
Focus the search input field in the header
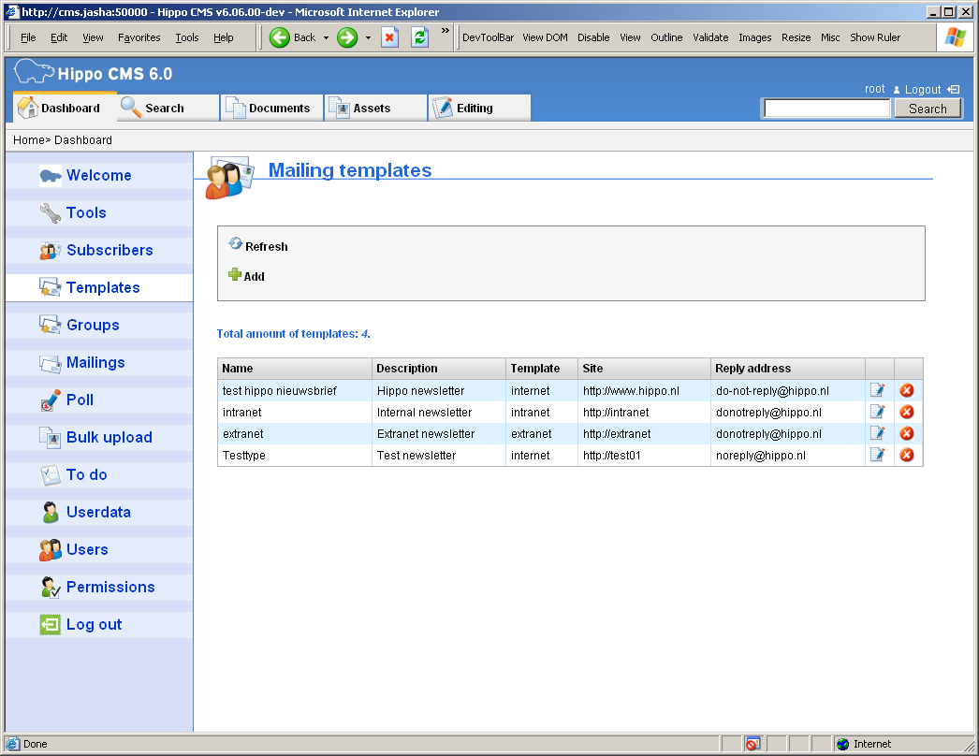click(827, 109)
